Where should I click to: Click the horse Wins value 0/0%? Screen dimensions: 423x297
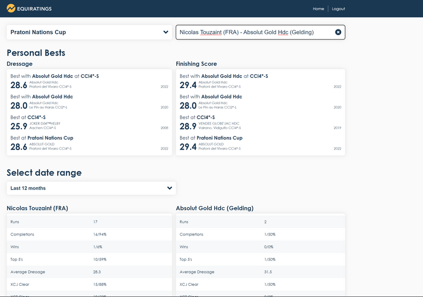pyautogui.click(x=269, y=247)
